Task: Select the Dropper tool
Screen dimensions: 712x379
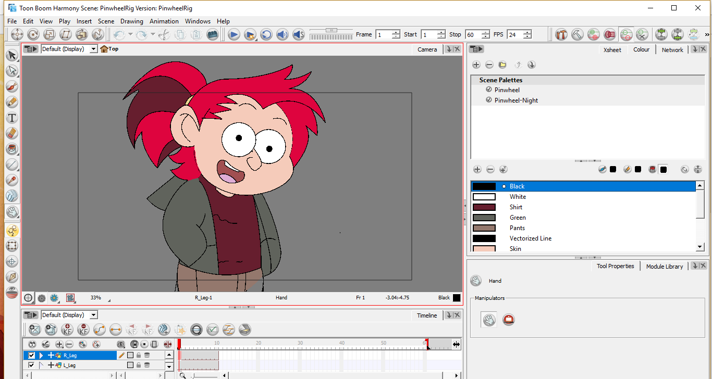Action: point(11,180)
